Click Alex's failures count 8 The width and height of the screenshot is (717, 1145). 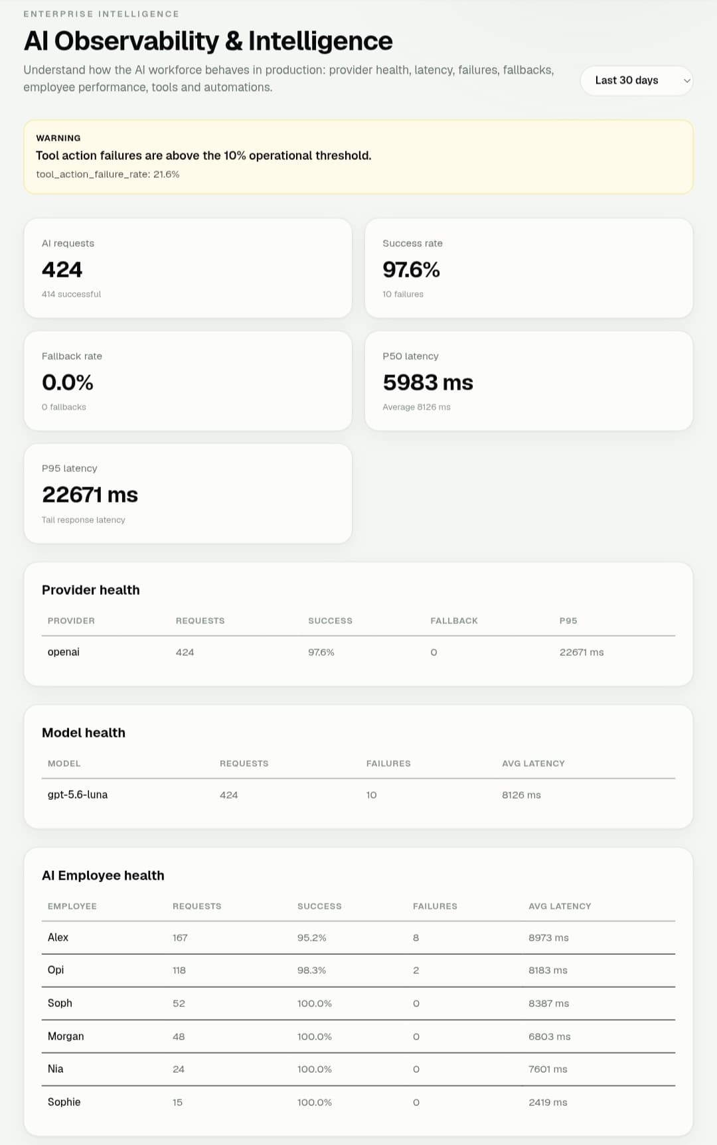click(416, 938)
